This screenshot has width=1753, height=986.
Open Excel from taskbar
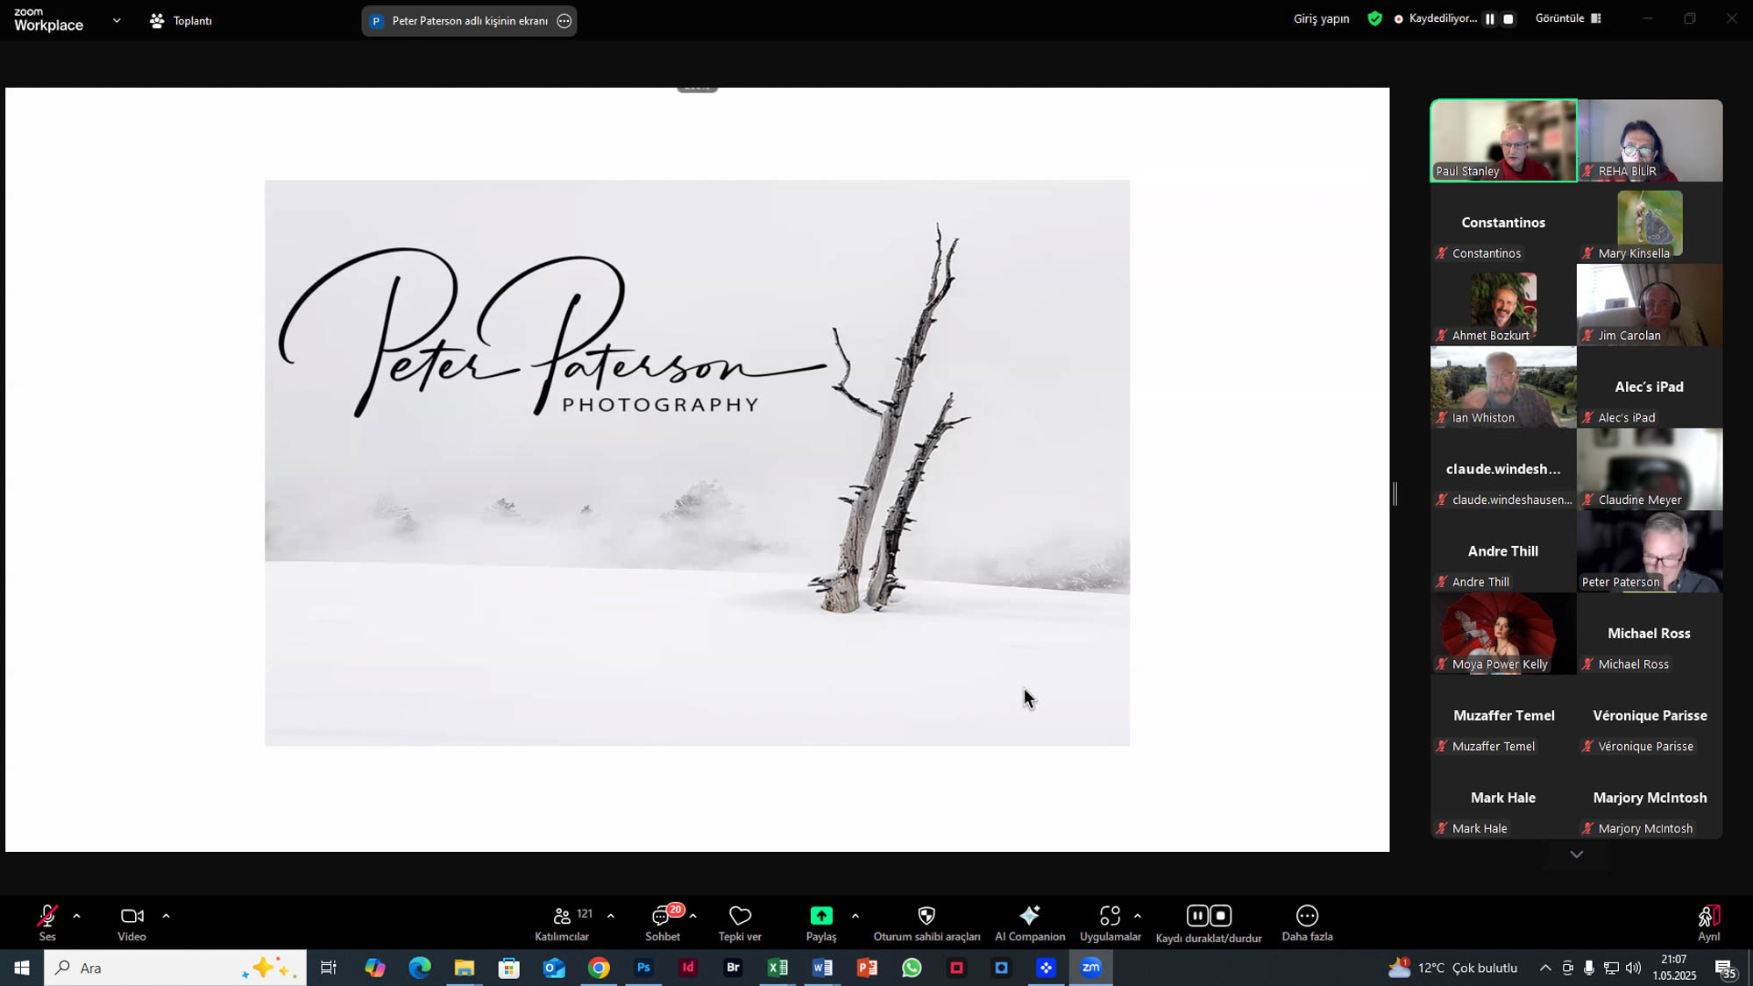tap(777, 968)
